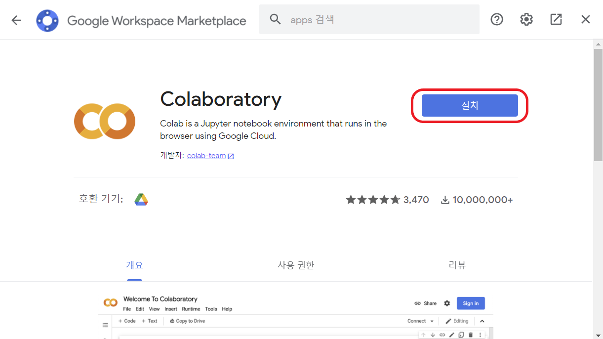603x339 pixels.
Task: Click the Colaboratory title heading
Action: (221, 99)
